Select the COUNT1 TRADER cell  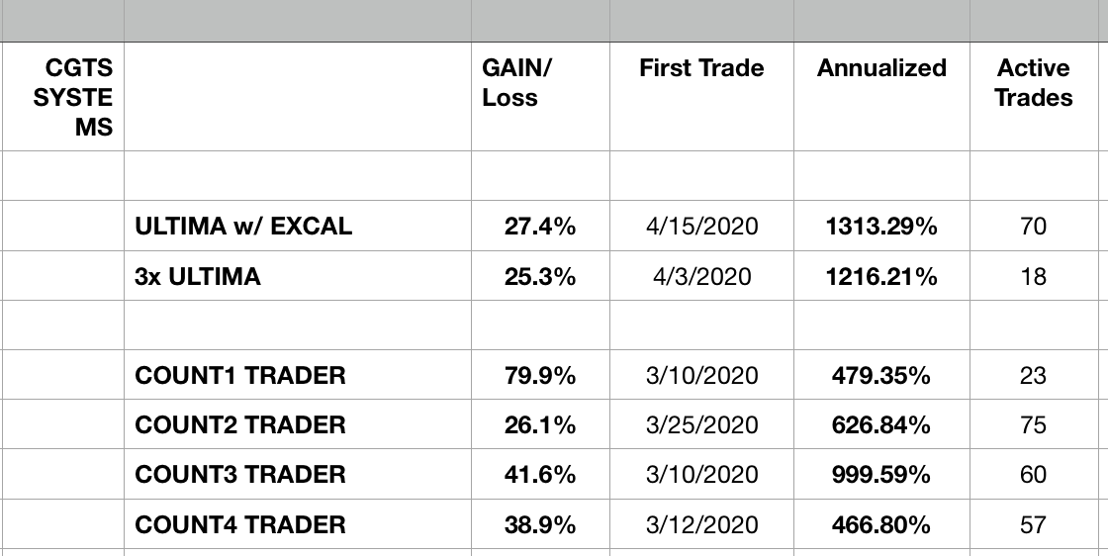240,376
